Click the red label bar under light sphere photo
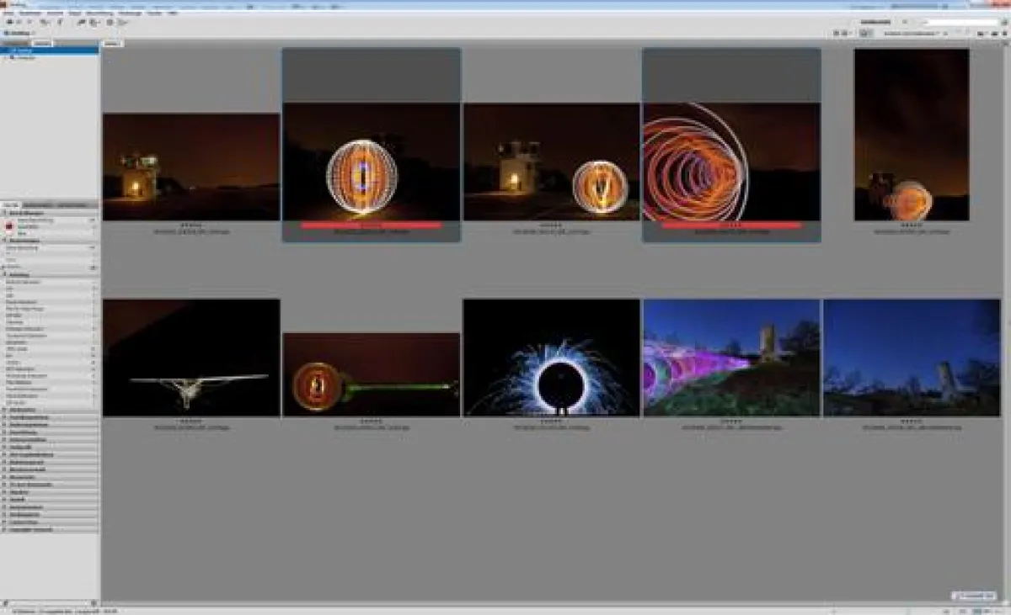The height and width of the screenshot is (615, 1011). (x=371, y=225)
